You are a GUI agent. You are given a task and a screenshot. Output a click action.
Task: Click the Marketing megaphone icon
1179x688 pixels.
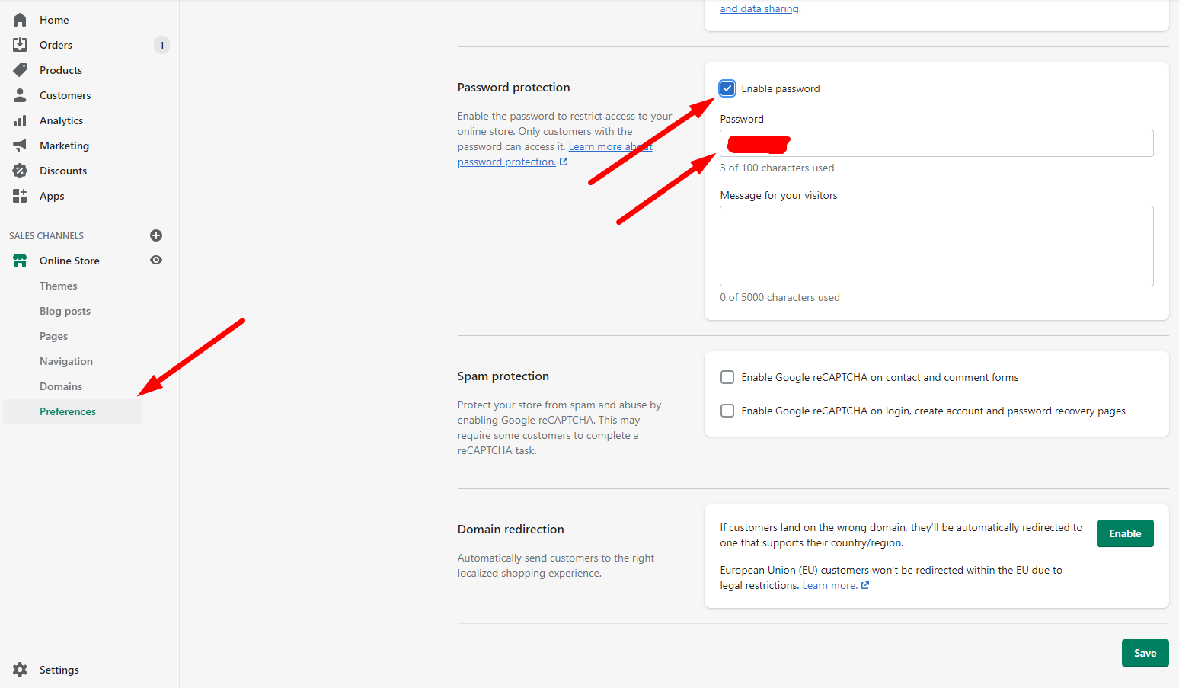pyautogui.click(x=20, y=146)
